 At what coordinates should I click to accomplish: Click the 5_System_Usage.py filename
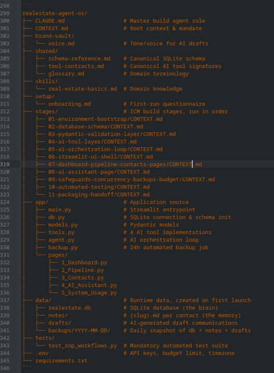[x=89, y=293]
